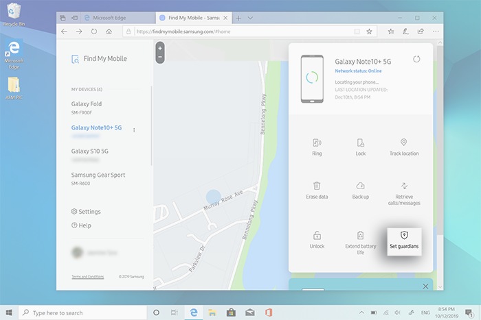Select AEM PIC folder on desktop
Screen dimensions: 481x320
pyautogui.click(x=14, y=88)
